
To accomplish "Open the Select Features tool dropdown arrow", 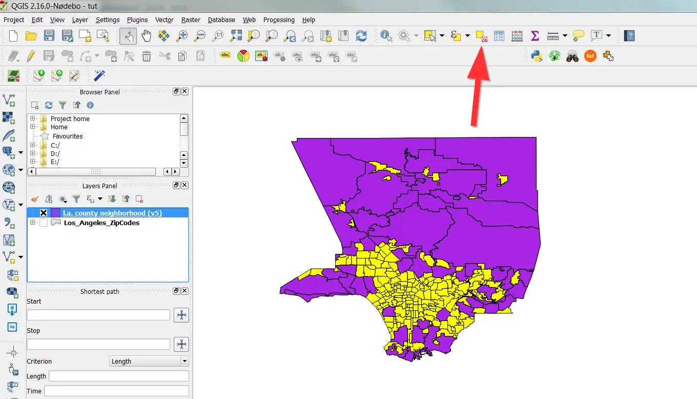I will 442,36.
